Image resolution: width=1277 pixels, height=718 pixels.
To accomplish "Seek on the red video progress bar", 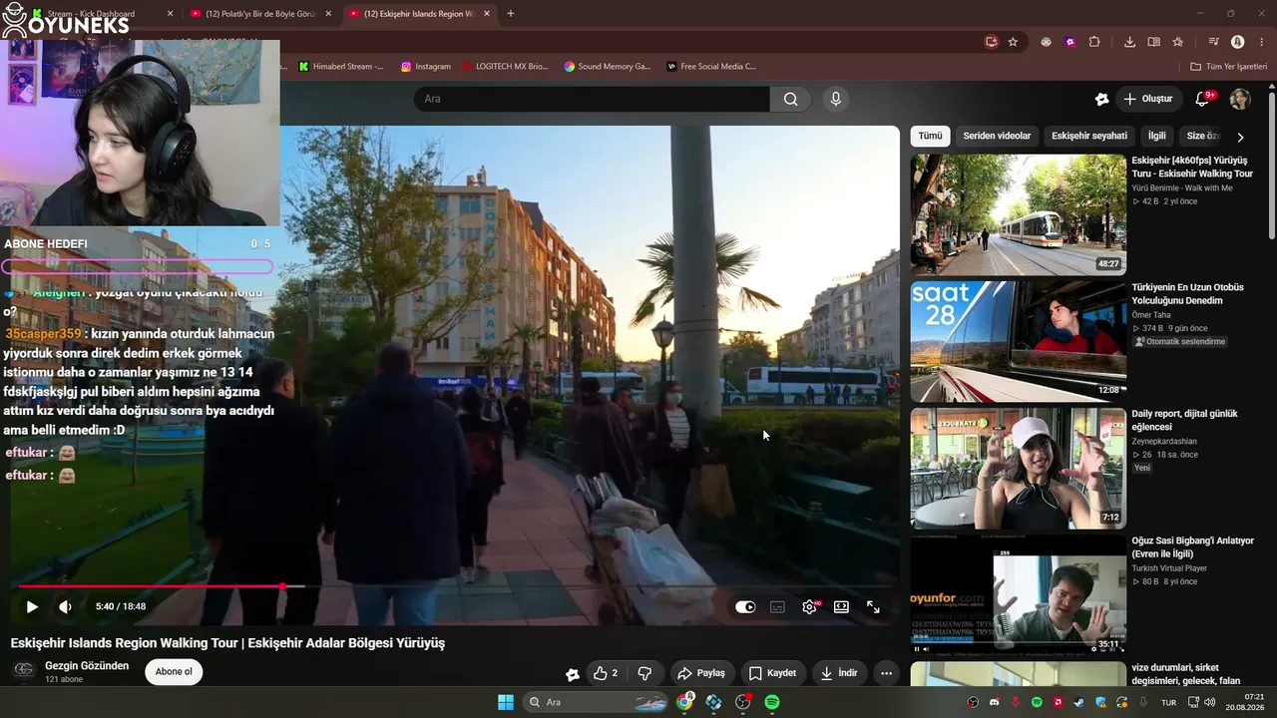I will click(454, 586).
